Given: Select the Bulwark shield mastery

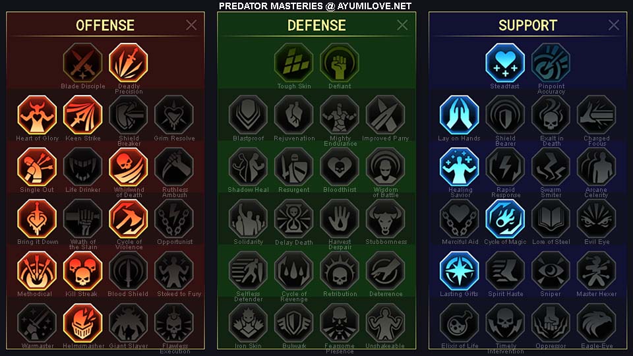Looking at the screenshot, I should [294, 323].
